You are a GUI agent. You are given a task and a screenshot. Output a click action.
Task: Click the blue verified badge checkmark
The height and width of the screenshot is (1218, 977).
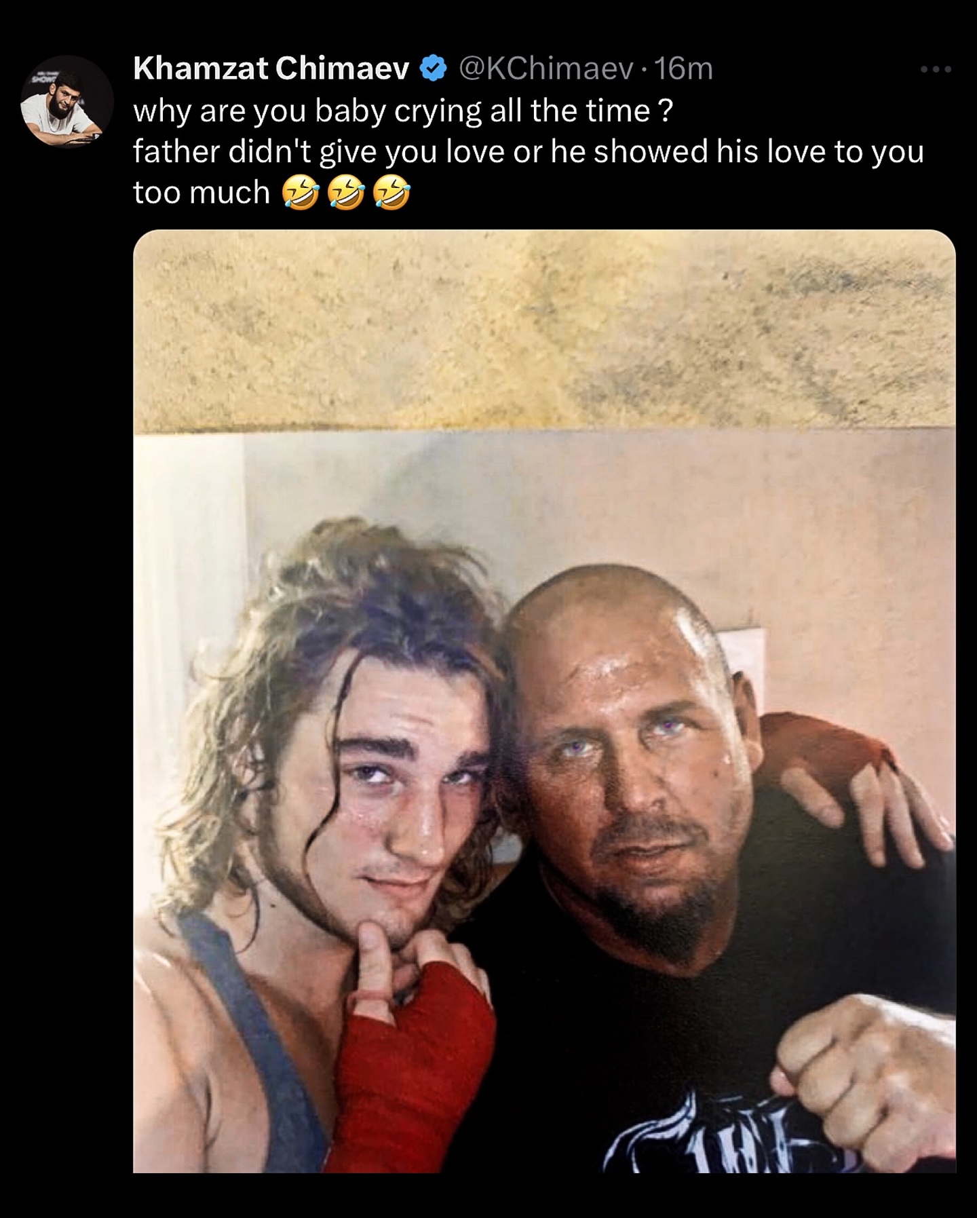click(433, 69)
